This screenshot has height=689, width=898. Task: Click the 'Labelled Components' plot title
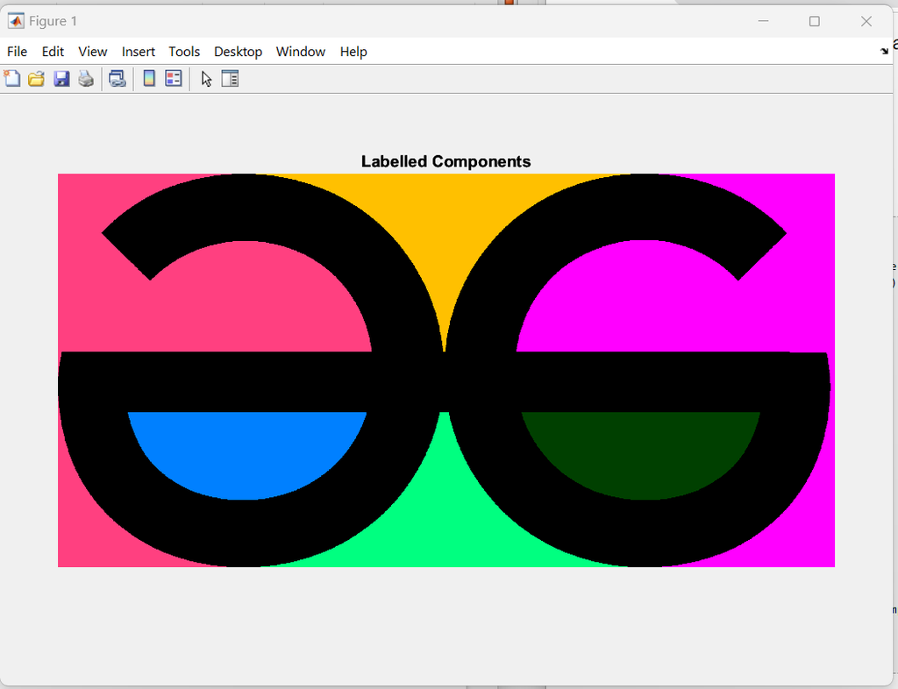point(445,161)
